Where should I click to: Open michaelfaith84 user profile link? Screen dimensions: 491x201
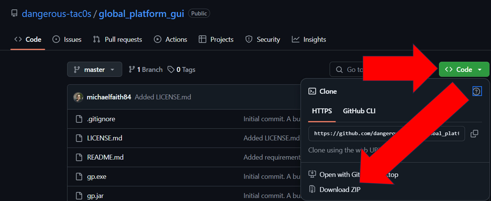[109, 97]
